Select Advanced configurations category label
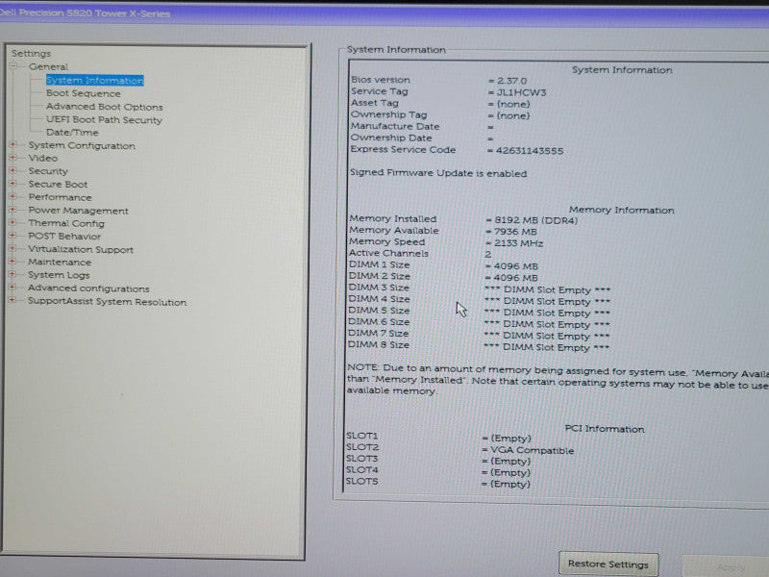Image resolution: width=769 pixels, height=577 pixels. [x=88, y=288]
